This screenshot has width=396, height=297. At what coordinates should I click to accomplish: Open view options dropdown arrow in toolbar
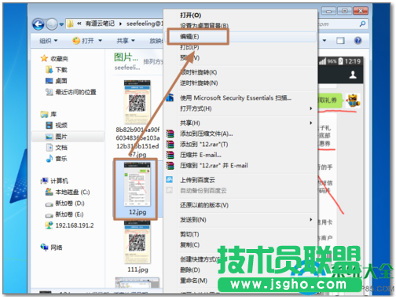[x=324, y=40]
